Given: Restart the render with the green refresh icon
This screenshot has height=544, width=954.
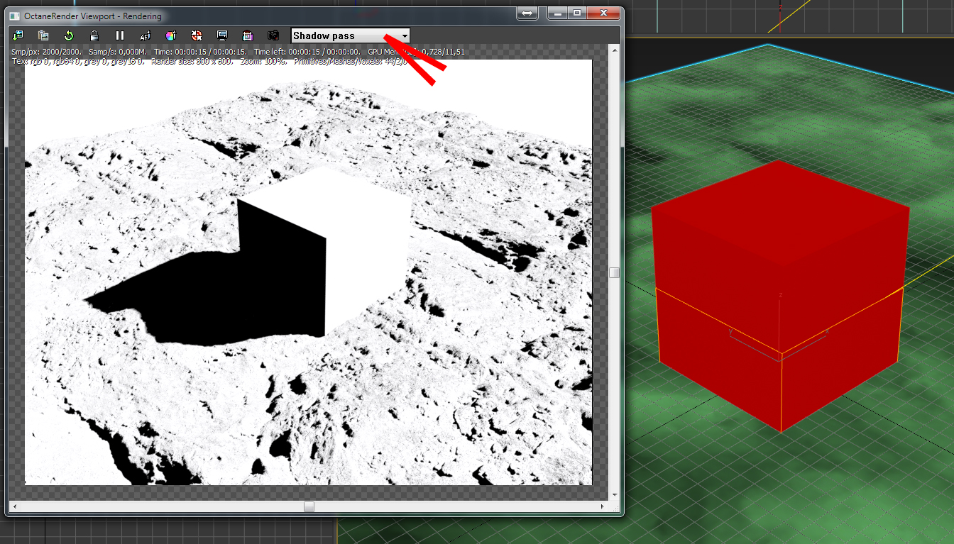Looking at the screenshot, I should [x=69, y=35].
